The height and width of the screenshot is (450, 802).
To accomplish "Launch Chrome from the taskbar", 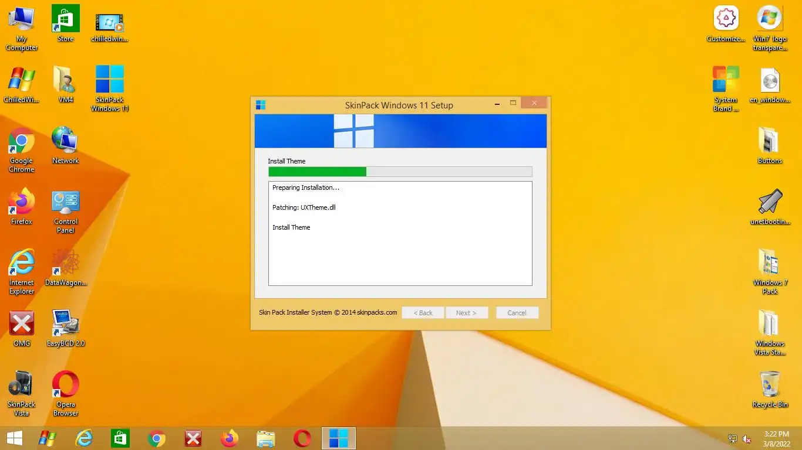I will pos(157,438).
